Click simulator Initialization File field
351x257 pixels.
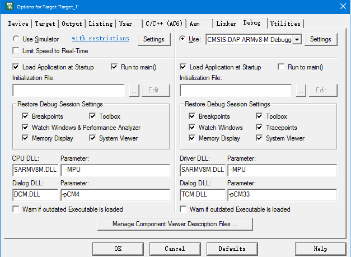pyautogui.click(x=68, y=90)
